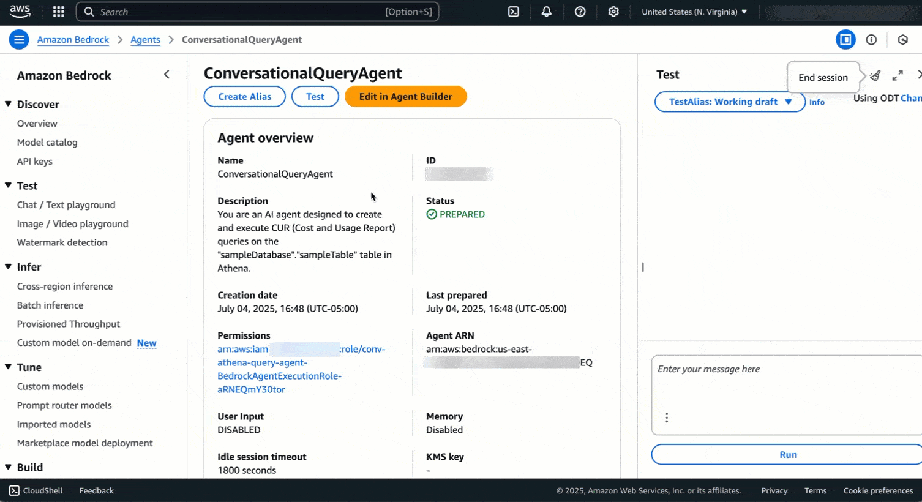Click the New badge link

[x=147, y=343]
